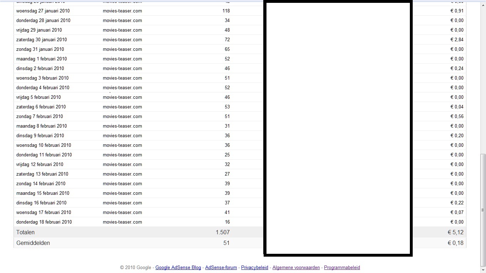Open the Google AdSense Blog link

[178, 267]
